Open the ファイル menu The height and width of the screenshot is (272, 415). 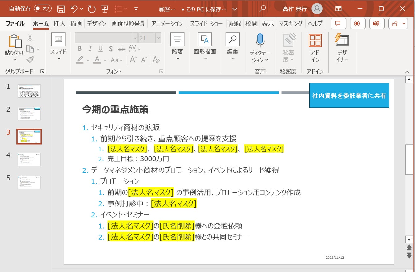coord(15,23)
